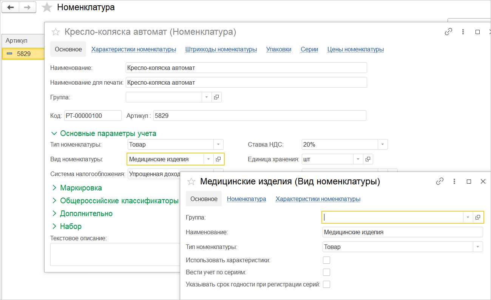The height and width of the screenshot is (300, 491).
Task: Open Номенклатура link in Медицинские изделия window
Action: tap(246, 199)
